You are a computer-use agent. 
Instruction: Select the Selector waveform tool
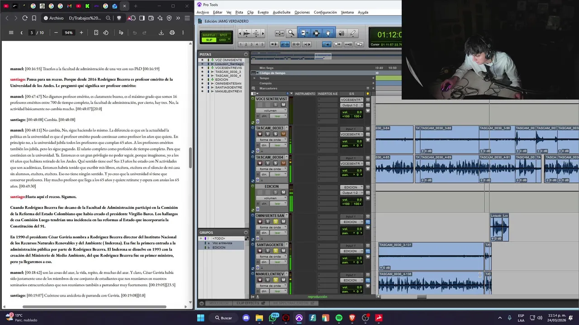(316, 33)
